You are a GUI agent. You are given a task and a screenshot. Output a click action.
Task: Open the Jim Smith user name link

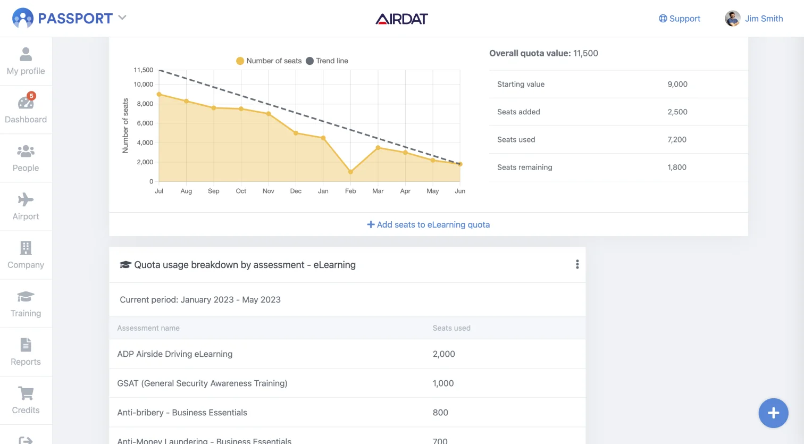pos(764,19)
